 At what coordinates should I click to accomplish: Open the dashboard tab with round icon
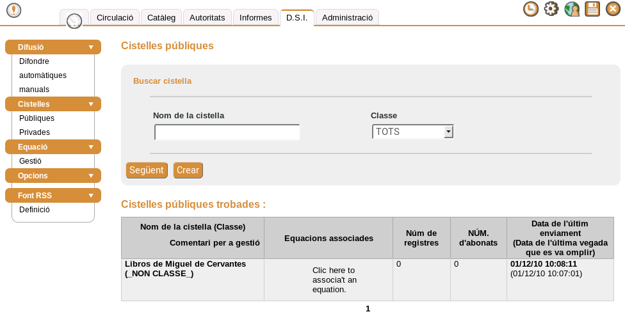coord(74,19)
